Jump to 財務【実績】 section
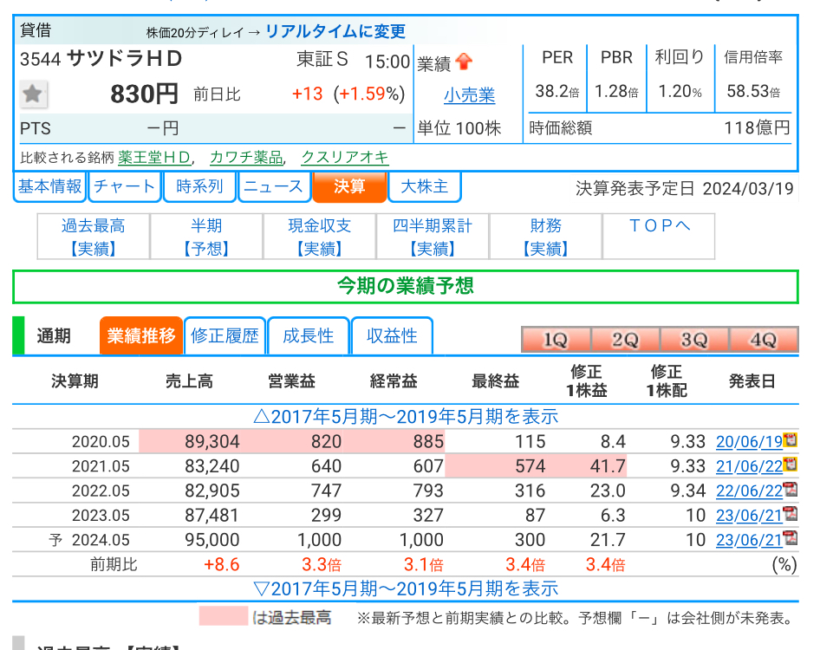This screenshot has height=650, width=820. [x=545, y=237]
